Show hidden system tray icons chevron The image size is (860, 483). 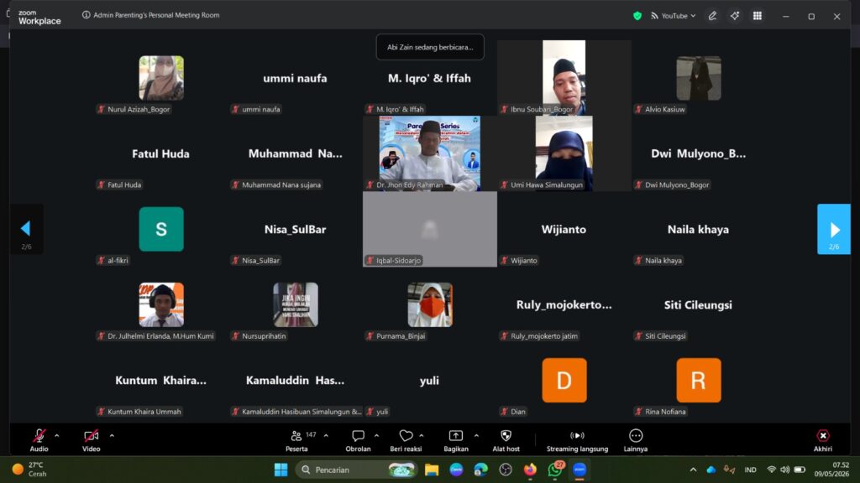(x=693, y=470)
